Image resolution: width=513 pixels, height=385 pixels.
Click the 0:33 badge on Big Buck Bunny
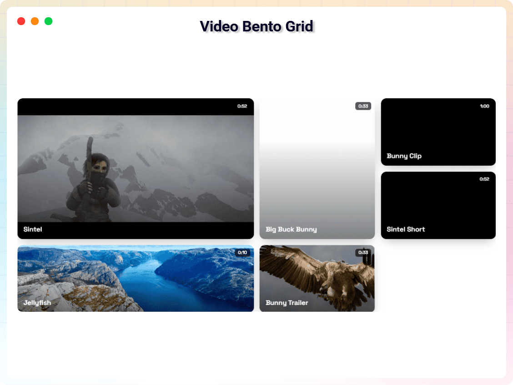[x=363, y=106]
